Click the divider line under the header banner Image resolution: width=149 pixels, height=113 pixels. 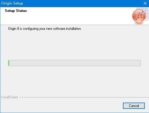74,25
